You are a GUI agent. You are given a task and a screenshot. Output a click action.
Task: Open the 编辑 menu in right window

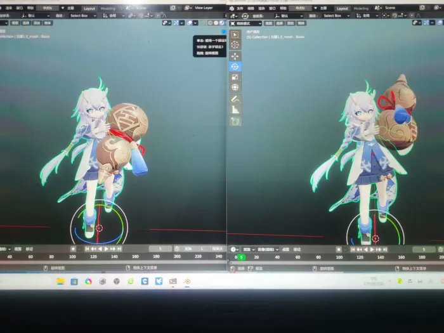251,8
